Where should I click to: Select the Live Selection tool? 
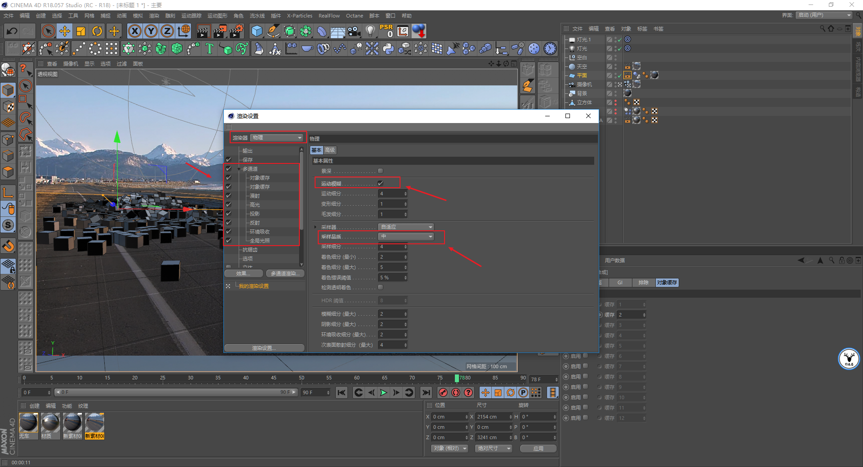pyautogui.click(x=48, y=31)
